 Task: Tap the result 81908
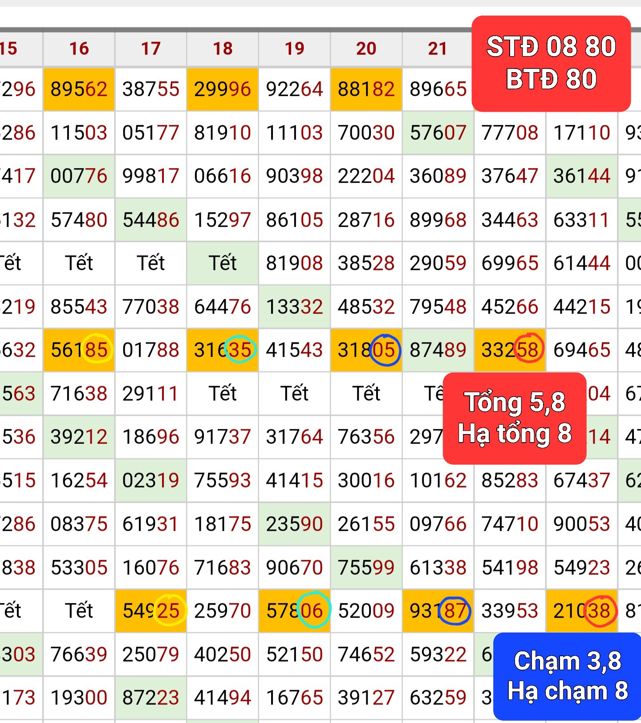pyautogui.click(x=294, y=263)
